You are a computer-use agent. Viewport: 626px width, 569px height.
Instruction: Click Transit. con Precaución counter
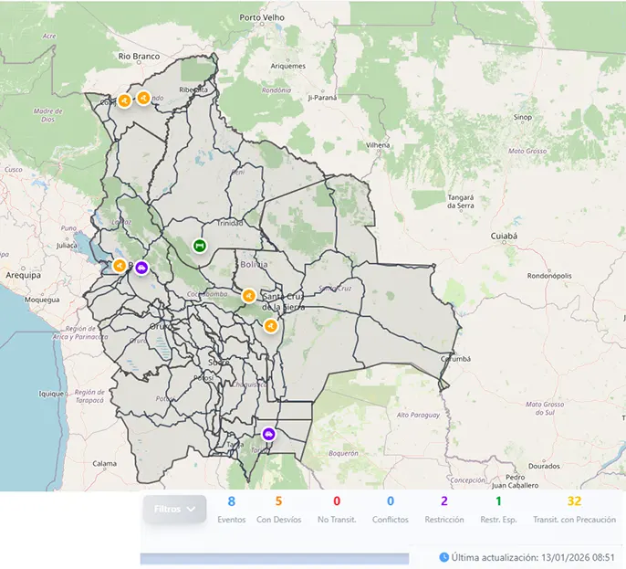click(x=574, y=510)
